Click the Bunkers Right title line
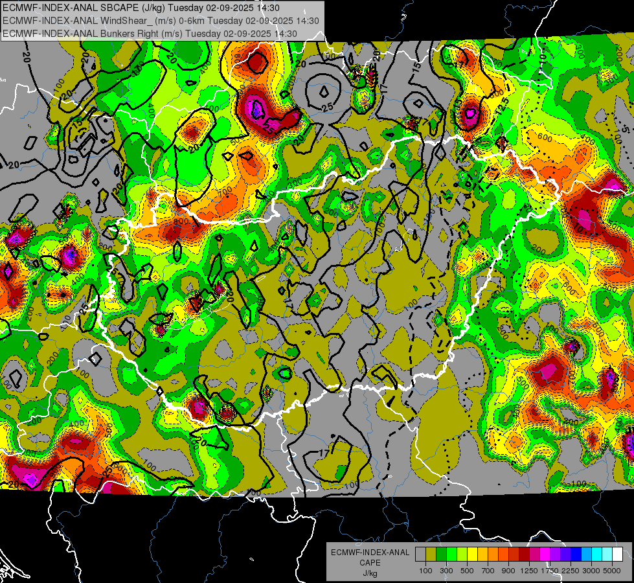Viewport: 634px width, 583px height. (150, 34)
